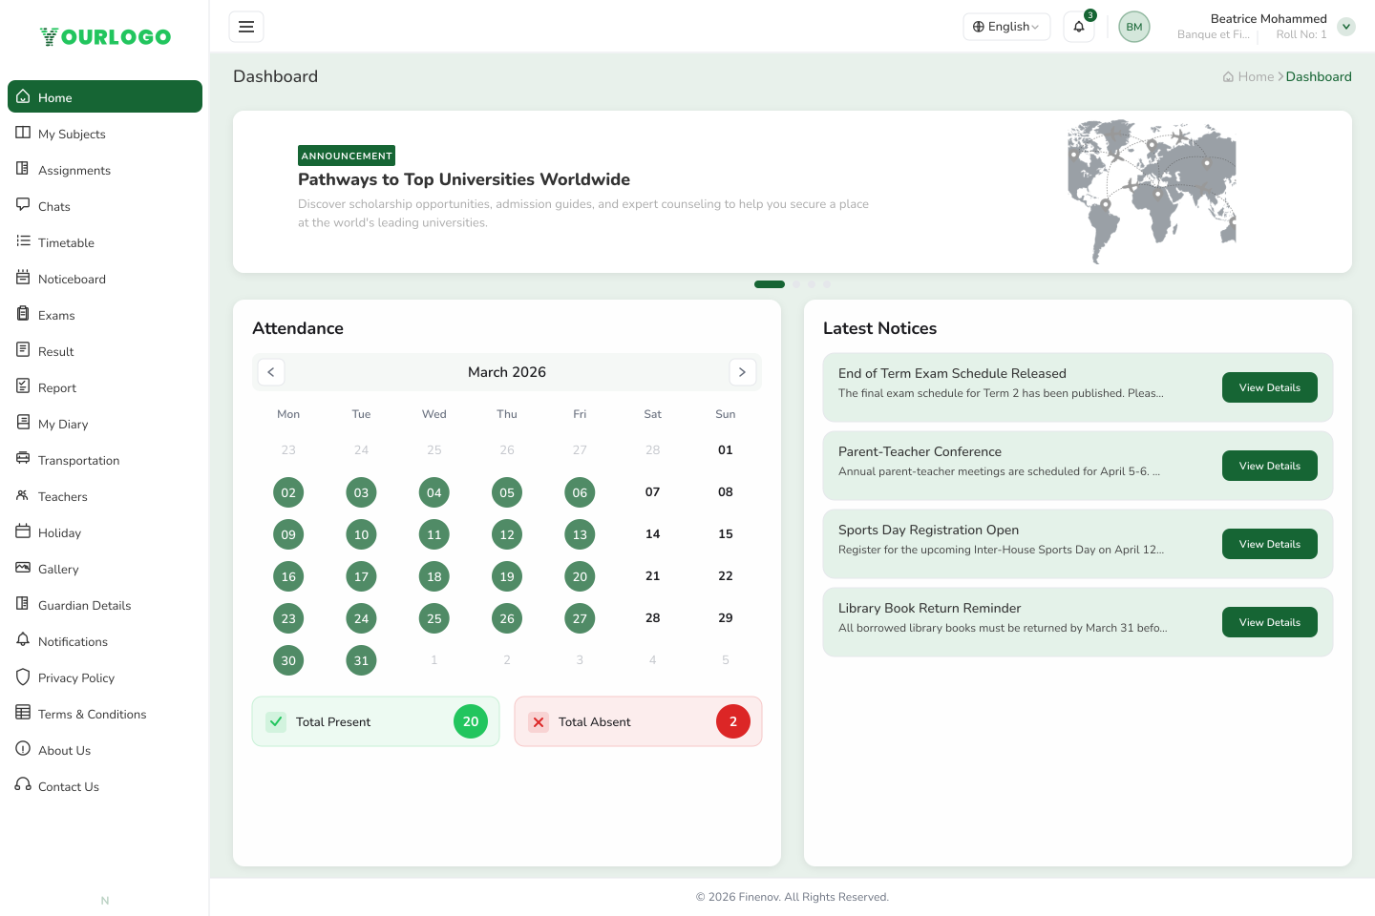The image size is (1375, 916).
Task: Click the Total Absent card
Action: [x=638, y=721]
